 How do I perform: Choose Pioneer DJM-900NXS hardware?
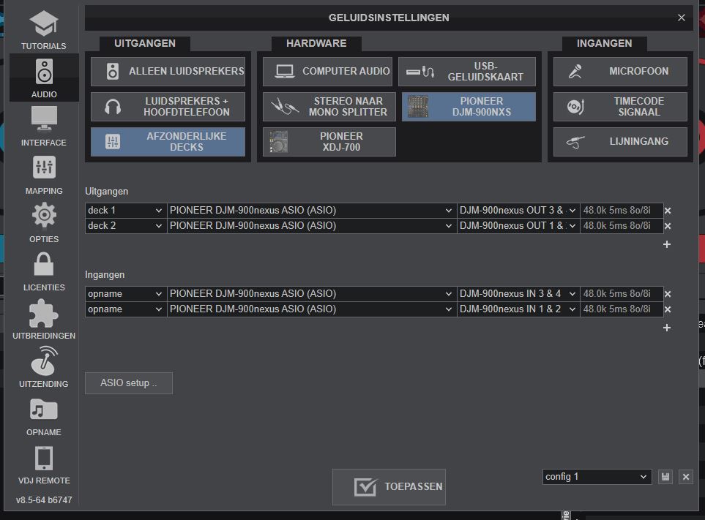tap(469, 107)
